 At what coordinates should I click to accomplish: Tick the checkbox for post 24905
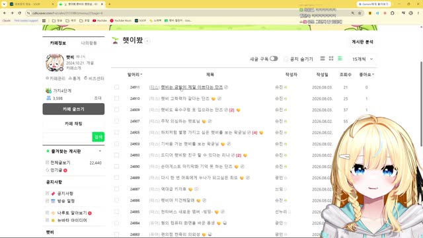pos(116,132)
